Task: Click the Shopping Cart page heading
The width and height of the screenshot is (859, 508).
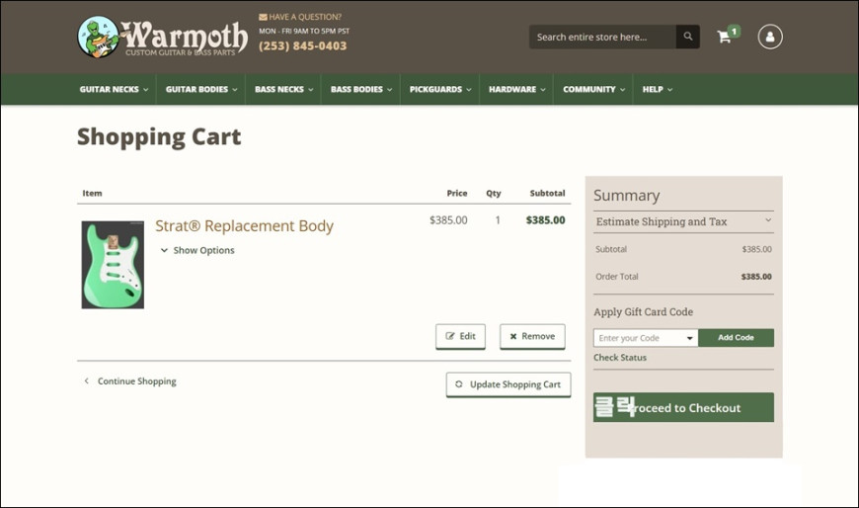Action: [x=159, y=137]
